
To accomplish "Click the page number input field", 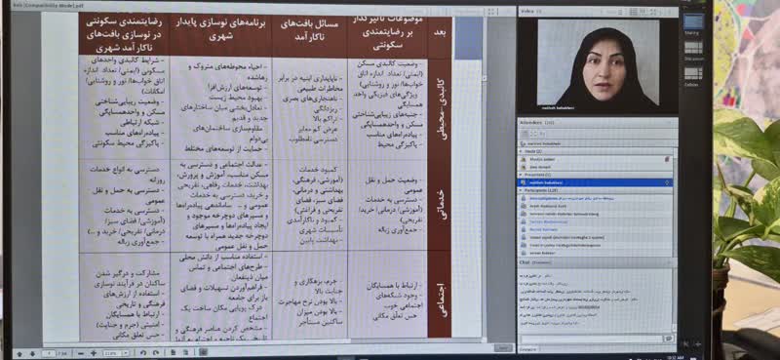I will pos(48,353).
